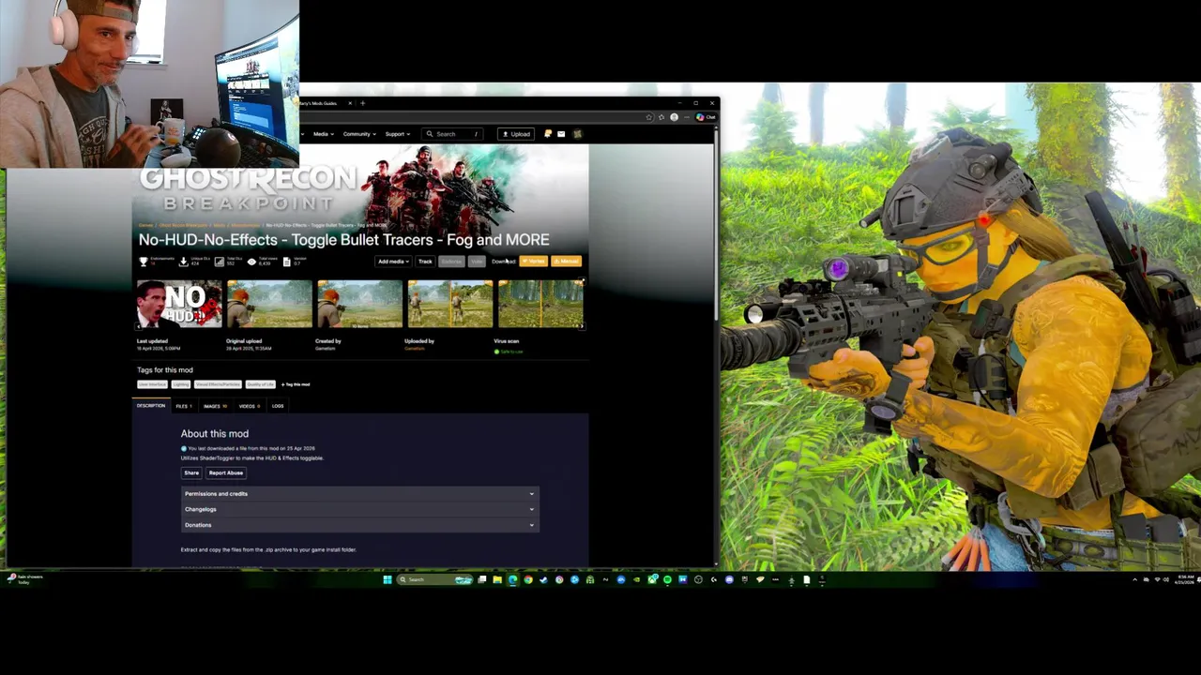Open the notifications bell icon on Nexus Mods
The width and height of the screenshot is (1201, 675).
click(548, 134)
